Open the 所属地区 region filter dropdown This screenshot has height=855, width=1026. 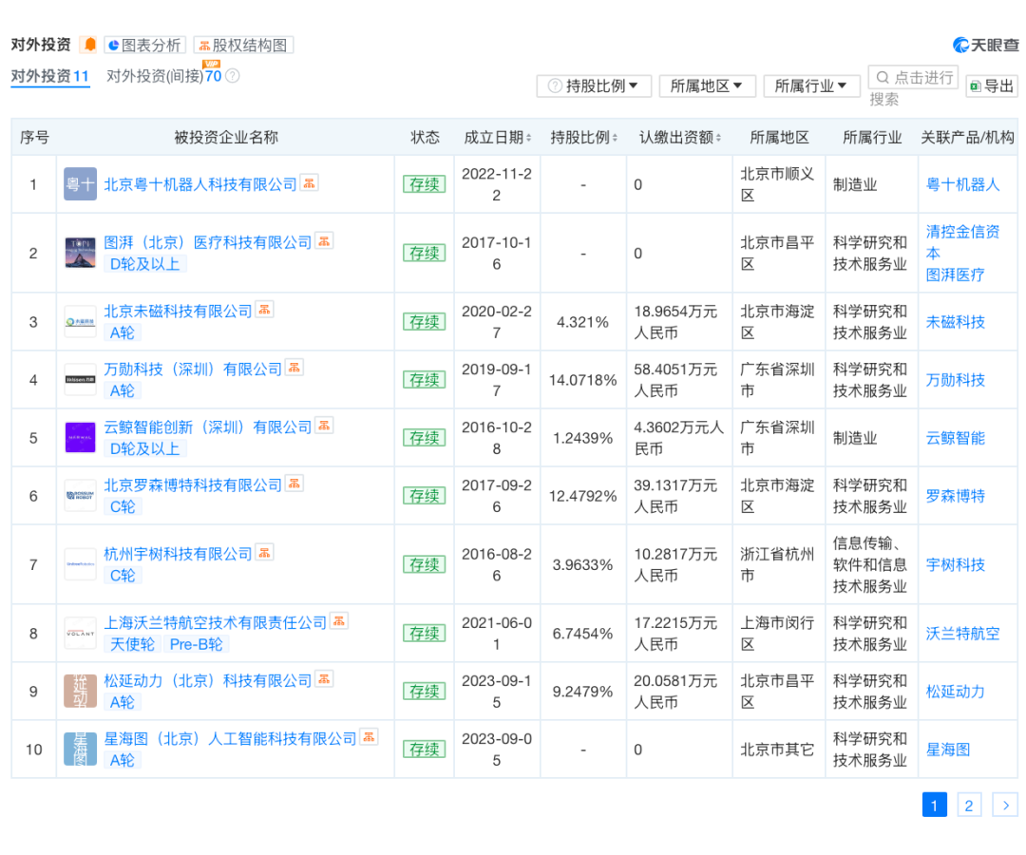click(707, 85)
